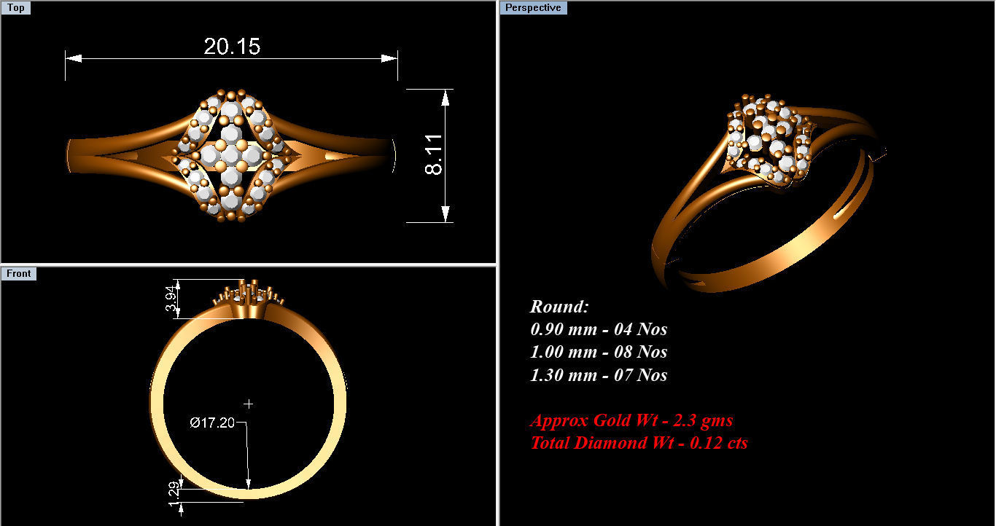Click the diamond cluster in Top view

[233, 154]
